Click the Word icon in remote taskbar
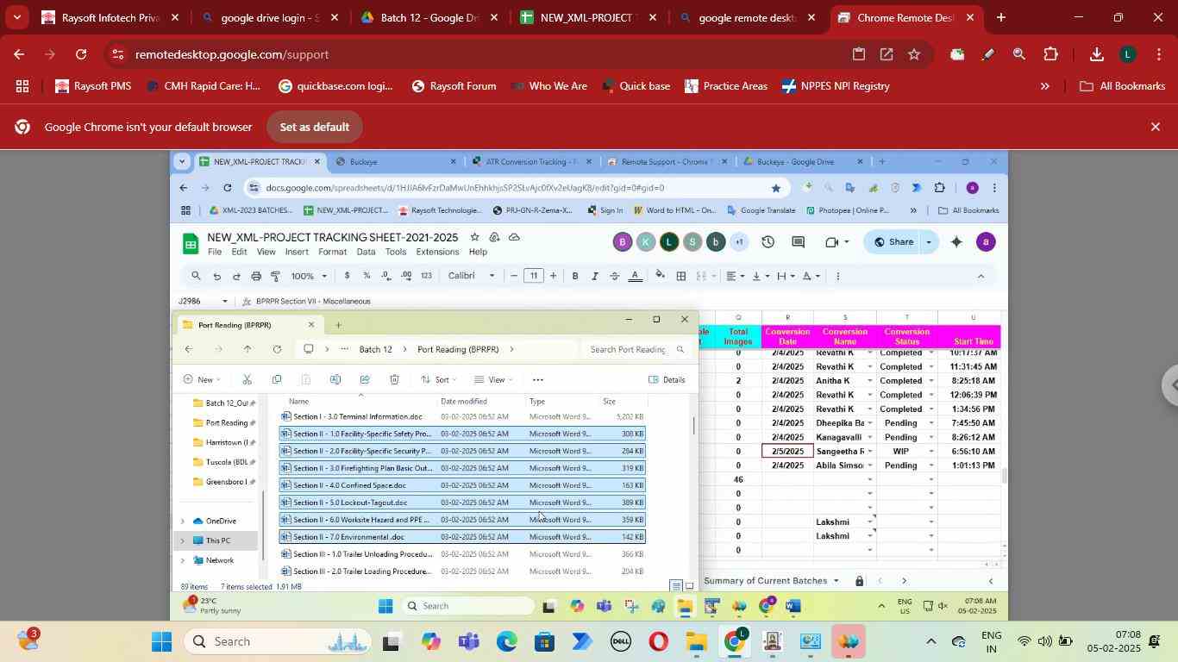This screenshot has width=1178, height=662. (x=794, y=607)
